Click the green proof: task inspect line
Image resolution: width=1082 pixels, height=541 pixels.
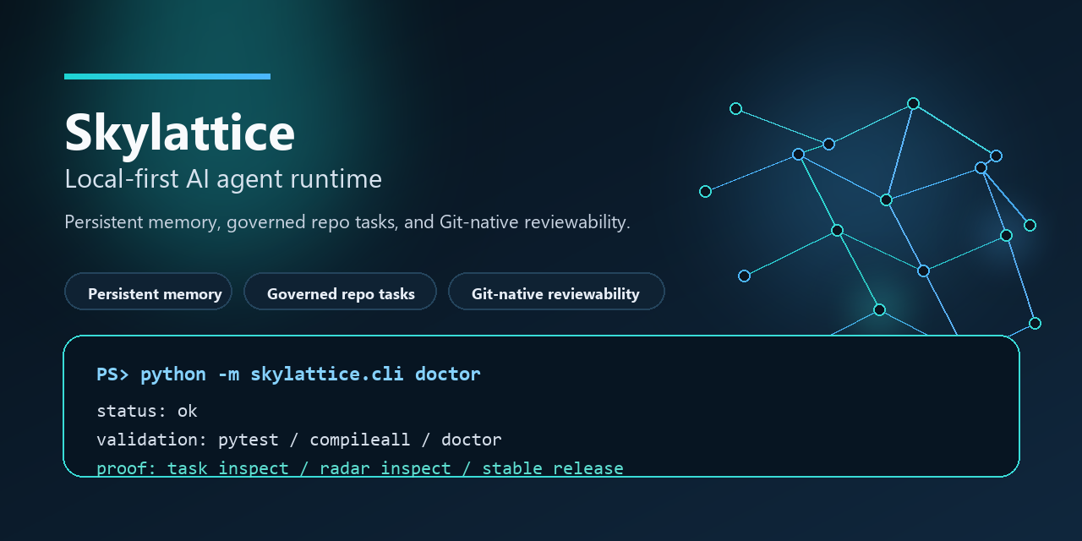point(359,467)
